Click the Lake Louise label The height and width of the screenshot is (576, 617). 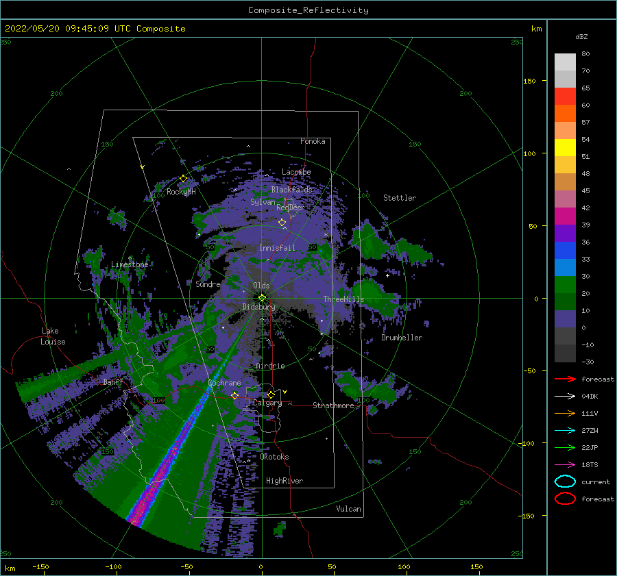pos(53,336)
